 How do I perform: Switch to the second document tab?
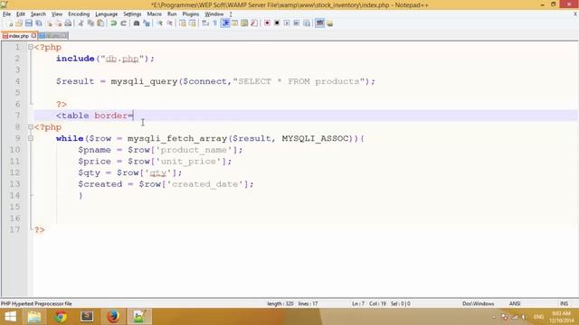coord(53,36)
